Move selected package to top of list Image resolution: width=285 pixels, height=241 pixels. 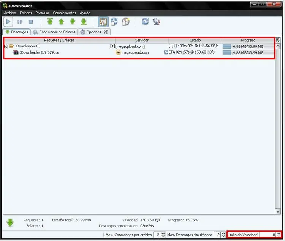pyautogui.click(x=50, y=22)
